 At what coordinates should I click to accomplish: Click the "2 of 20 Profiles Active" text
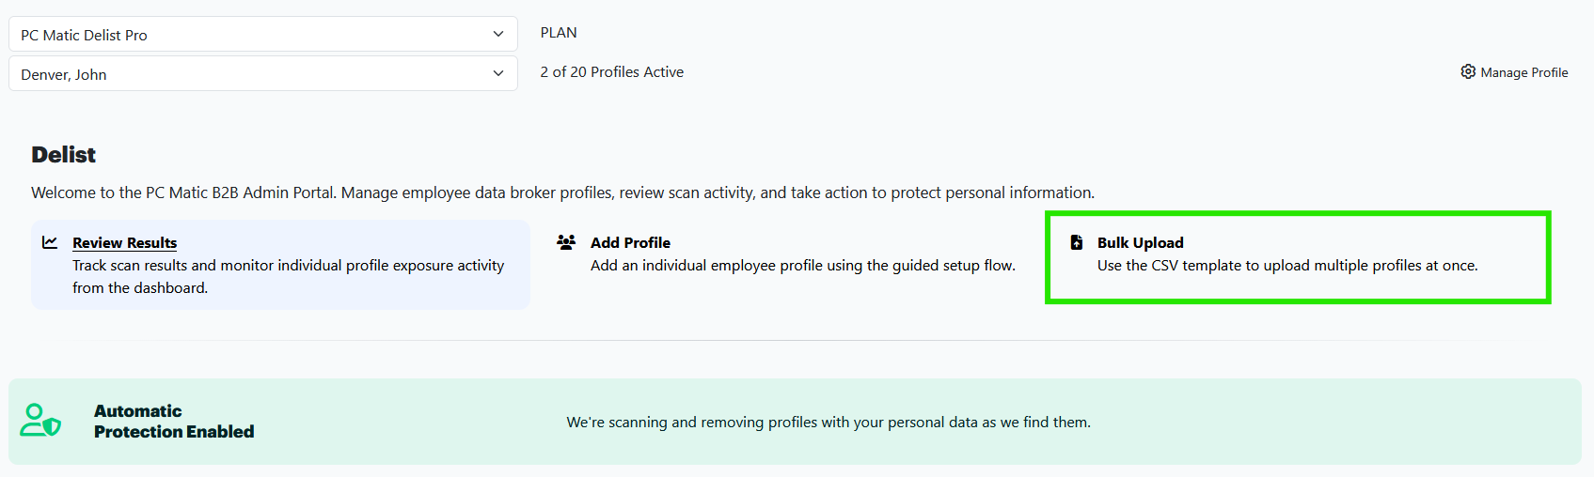point(611,72)
